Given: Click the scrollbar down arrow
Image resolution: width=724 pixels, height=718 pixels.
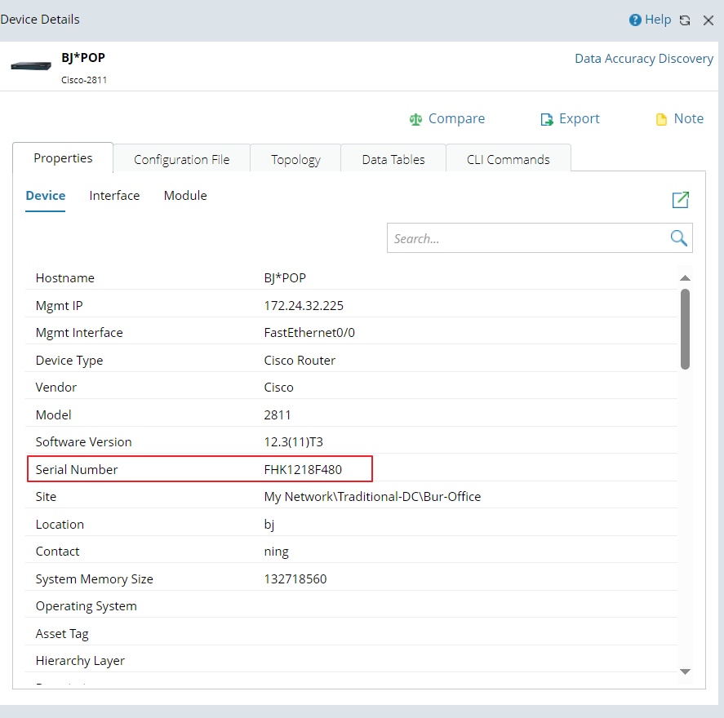Looking at the screenshot, I should coord(685,671).
